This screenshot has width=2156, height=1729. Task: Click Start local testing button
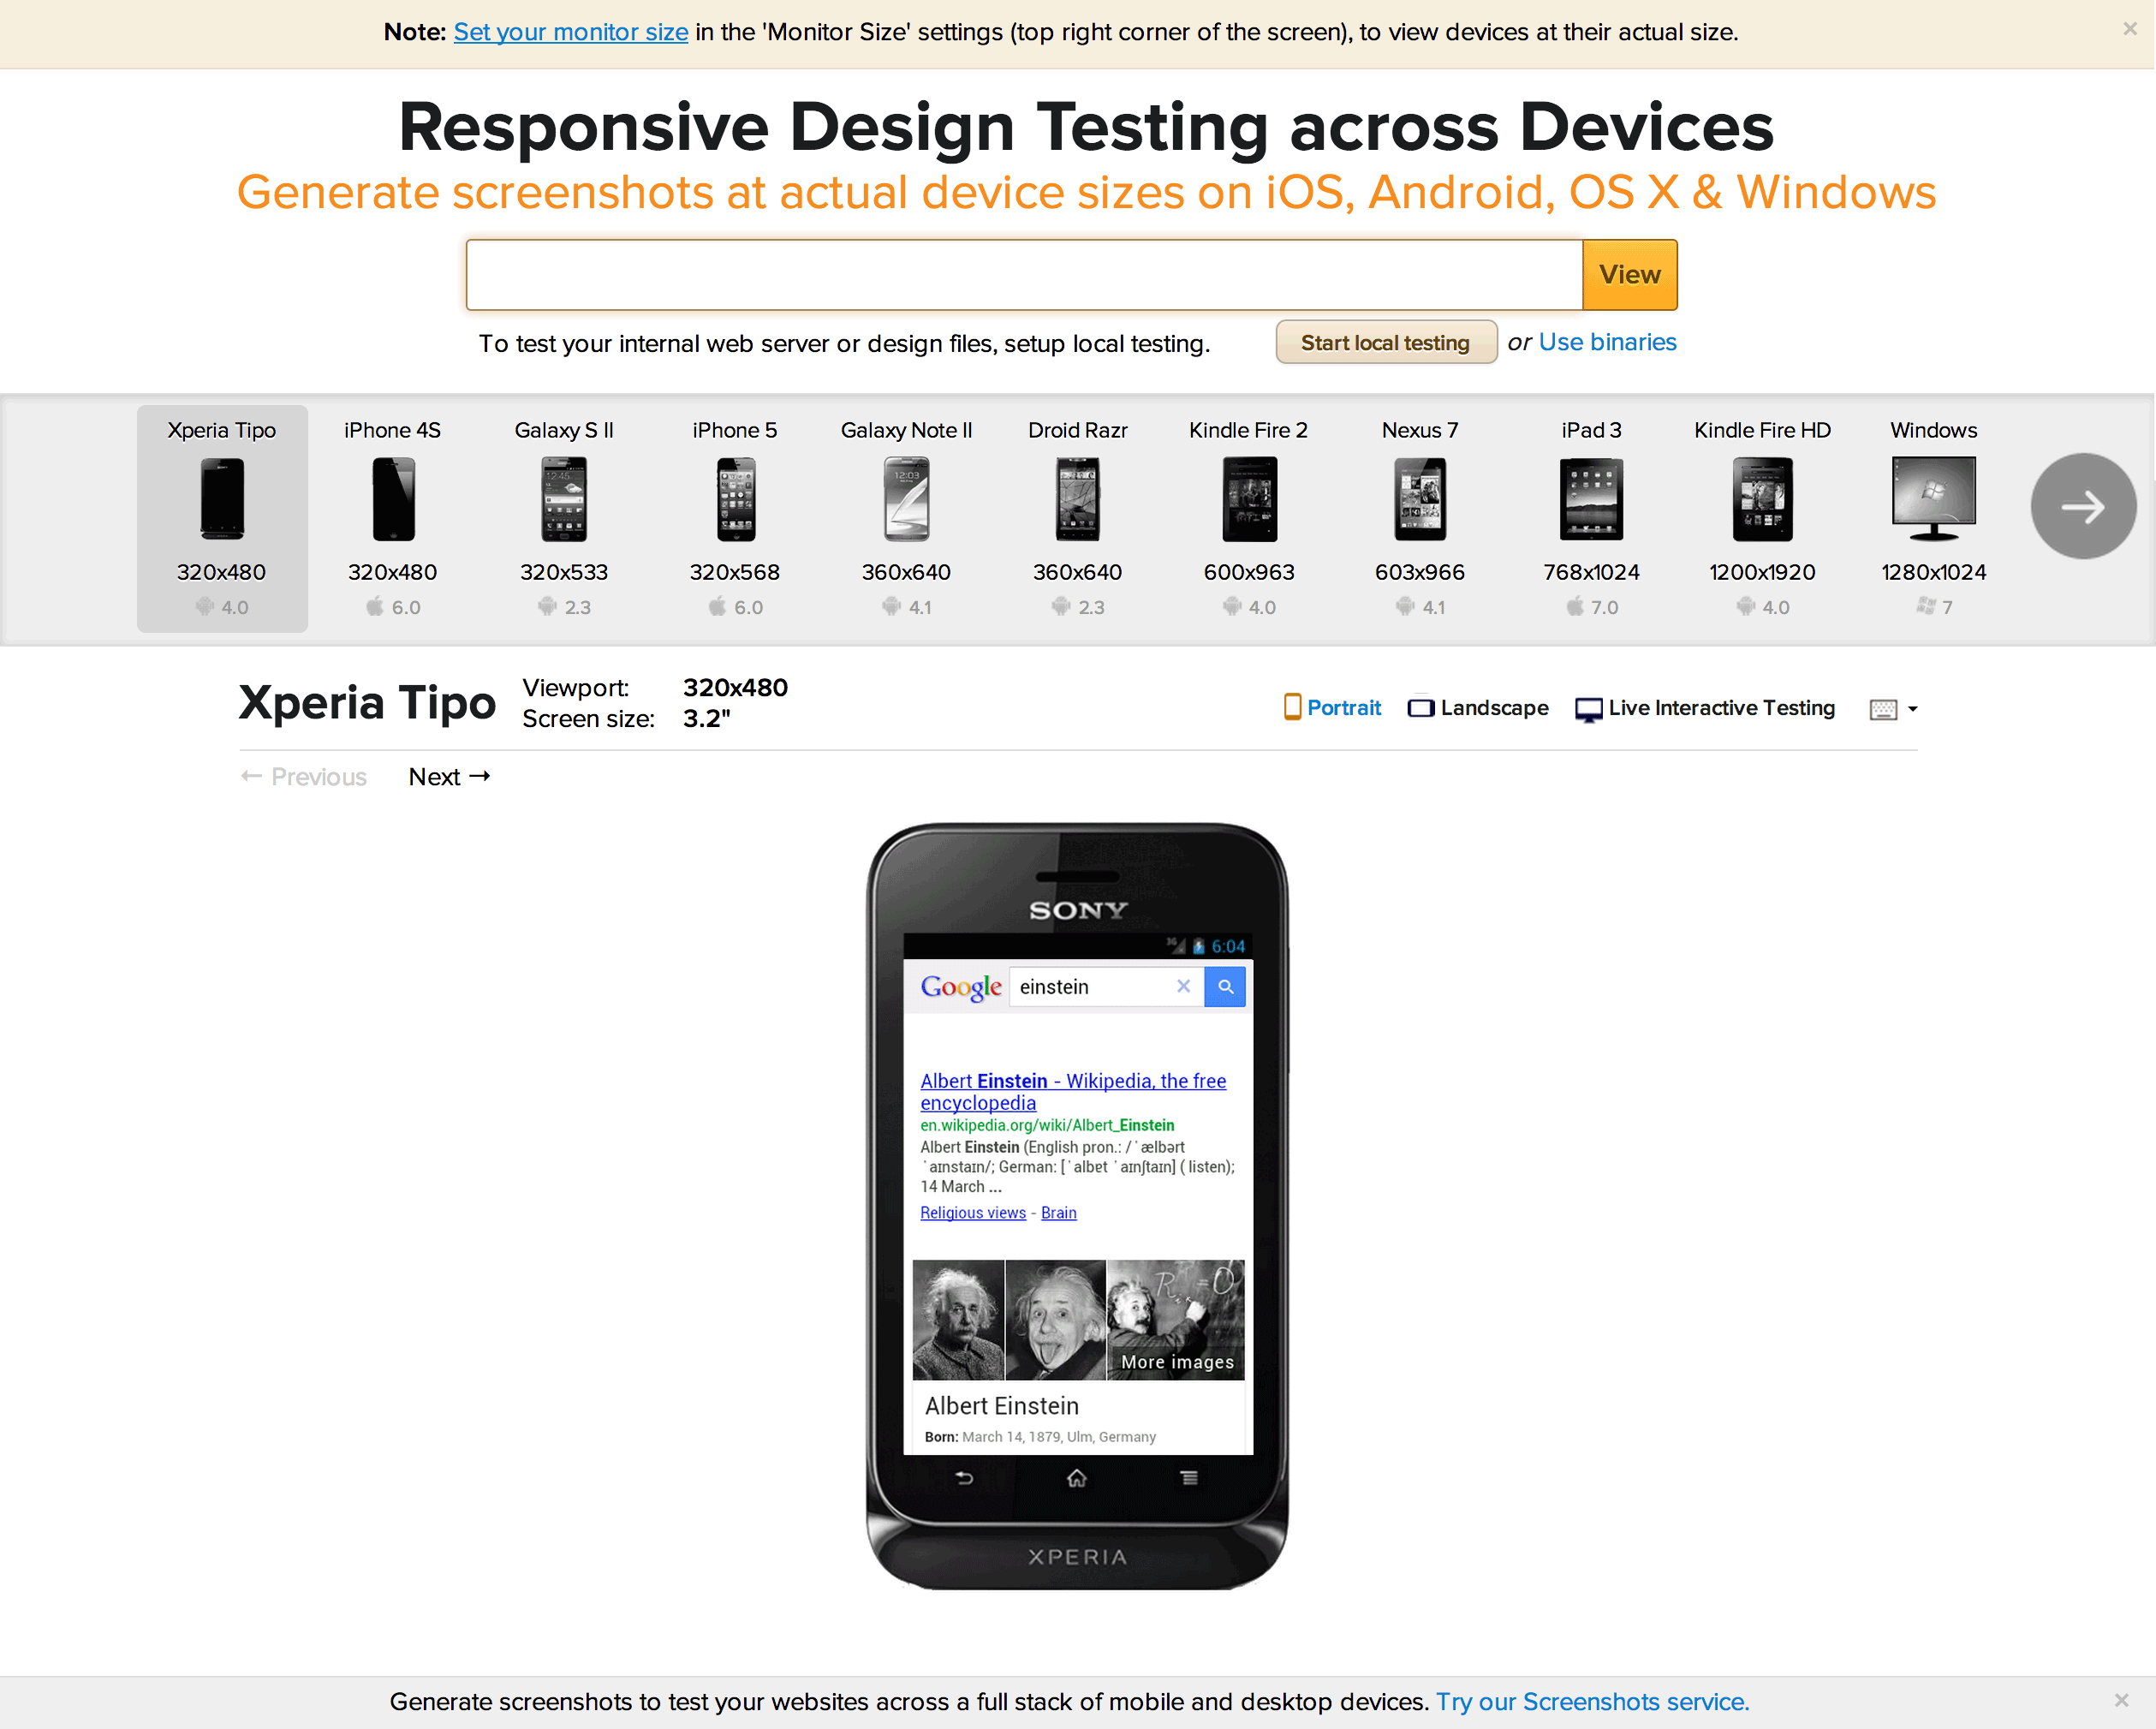click(1386, 343)
